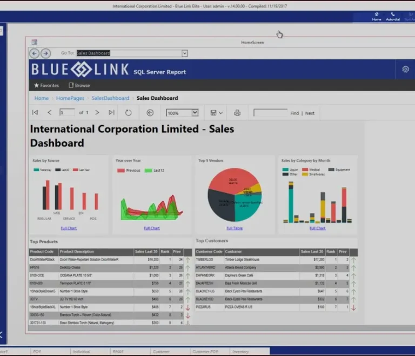Jump to the last report page
The image size is (415, 356).
pyautogui.click(x=111, y=113)
